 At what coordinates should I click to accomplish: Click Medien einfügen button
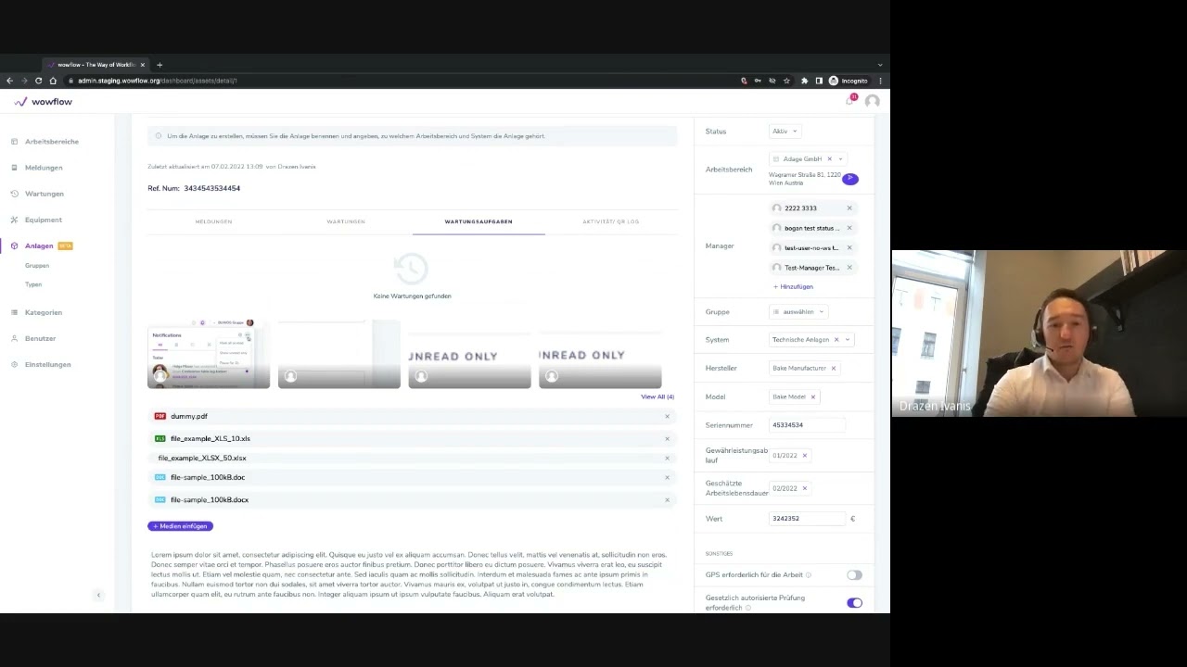(180, 526)
